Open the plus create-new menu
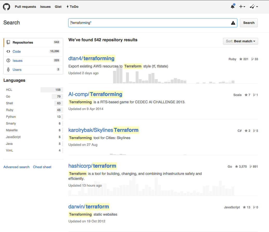Screen dimensions: 269x232 [242, 6]
